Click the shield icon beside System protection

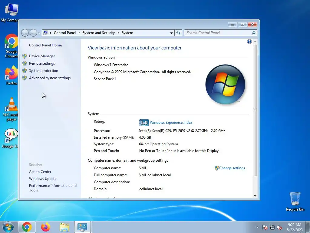(25, 71)
